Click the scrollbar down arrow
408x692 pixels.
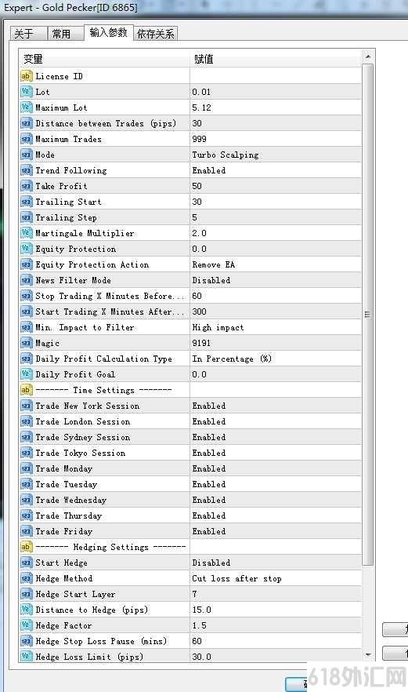[368, 655]
